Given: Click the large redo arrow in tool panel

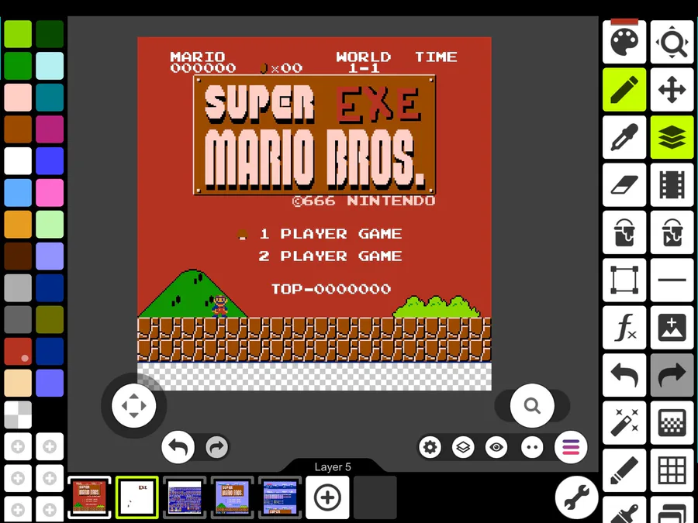Looking at the screenshot, I should tap(672, 375).
